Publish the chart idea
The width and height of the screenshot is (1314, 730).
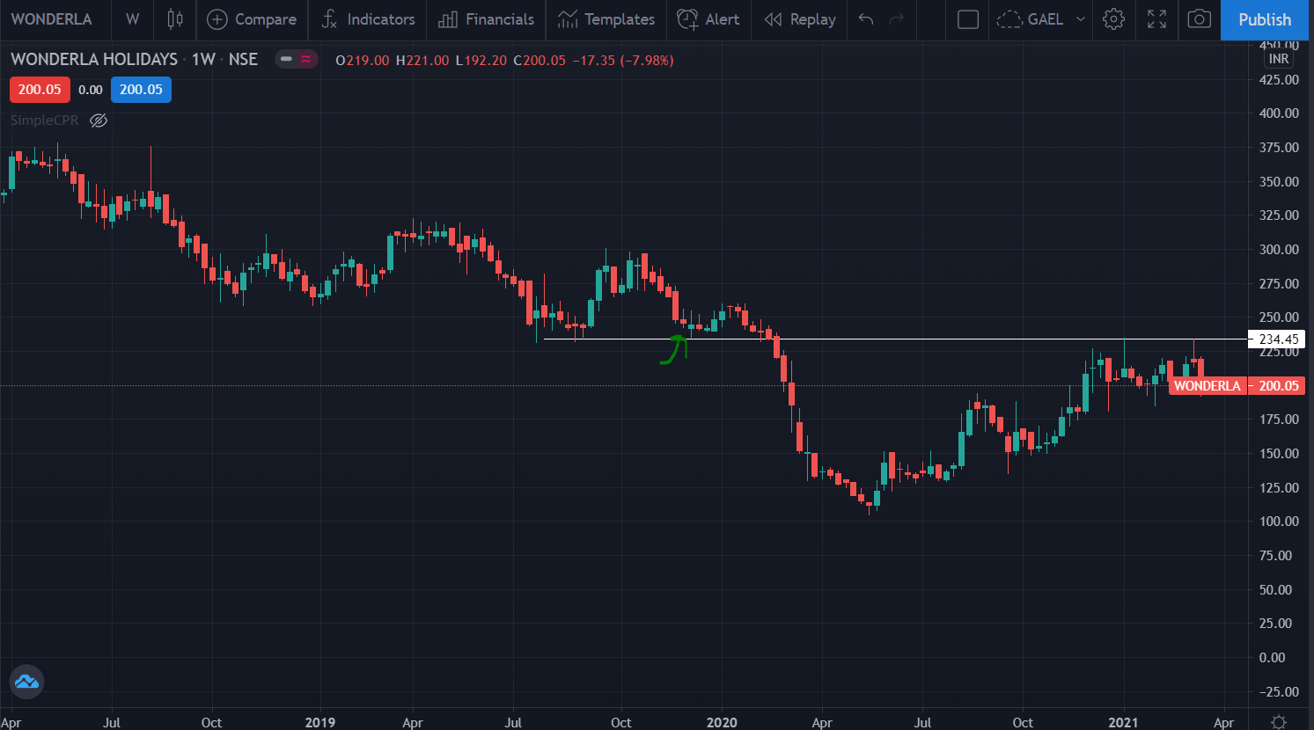click(1265, 19)
